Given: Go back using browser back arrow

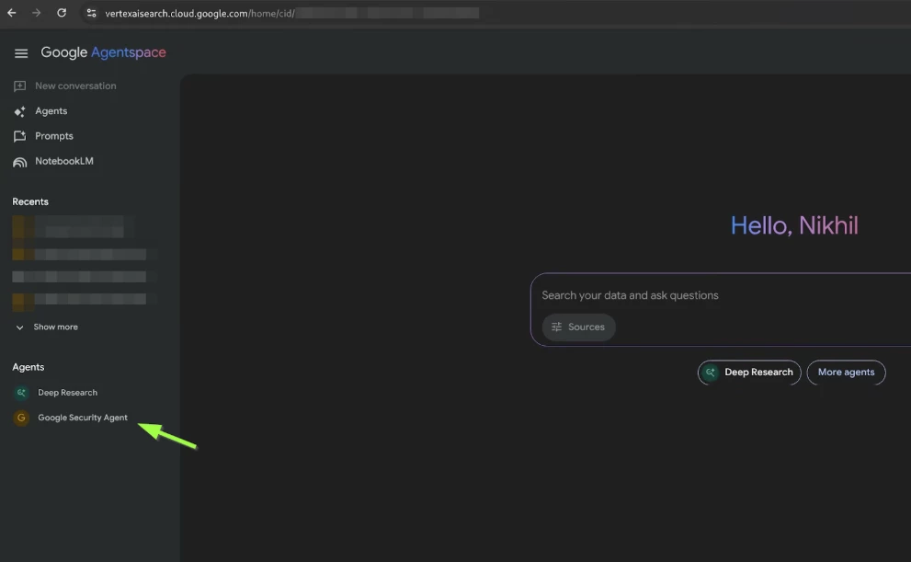Looking at the screenshot, I should 12,12.
